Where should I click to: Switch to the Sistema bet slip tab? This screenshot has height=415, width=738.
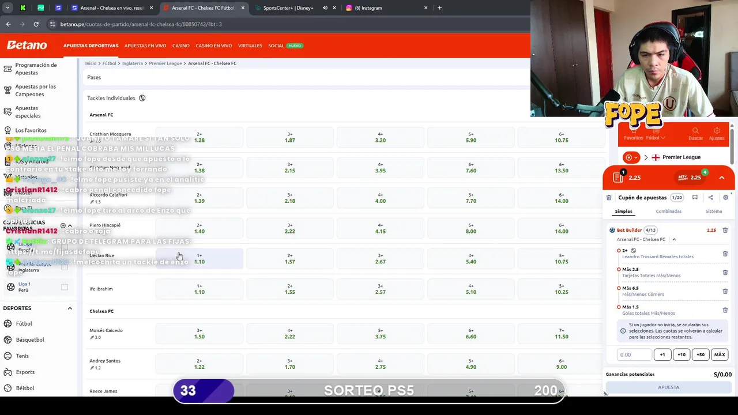714,212
